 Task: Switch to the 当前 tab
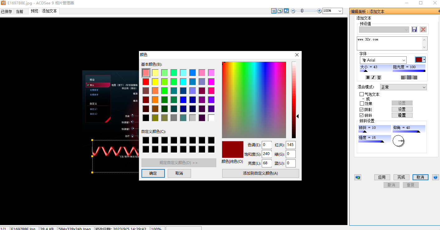point(20,11)
